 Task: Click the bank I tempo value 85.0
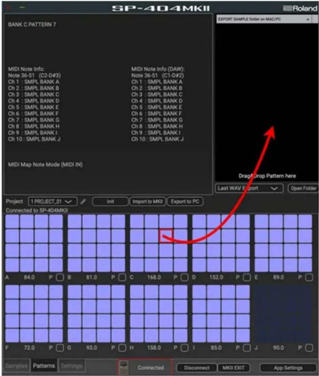216,348
